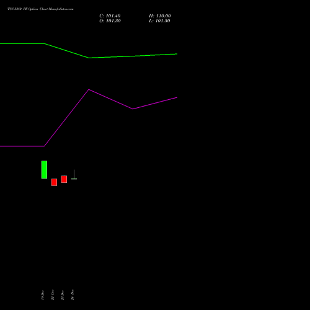This screenshot has height=310, width=310.
Task: Click the thin doji candlestick for 24 Dec
Action: click(x=74, y=175)
